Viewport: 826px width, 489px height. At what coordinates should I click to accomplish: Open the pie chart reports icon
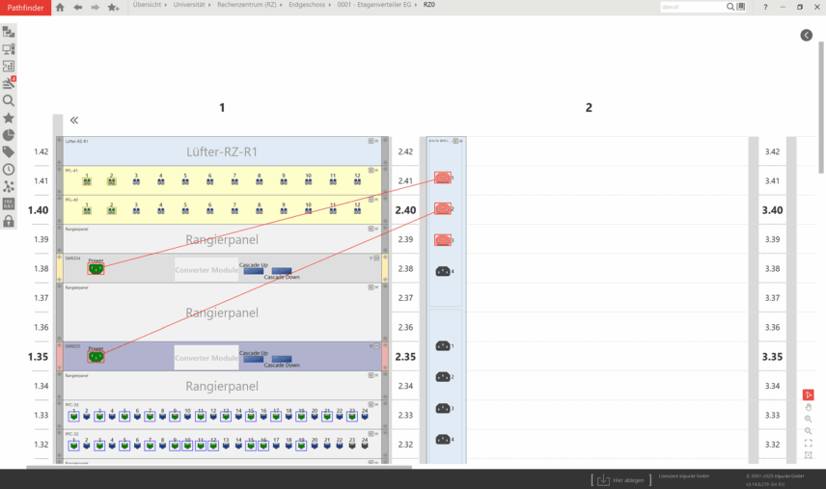coord(9,135)
